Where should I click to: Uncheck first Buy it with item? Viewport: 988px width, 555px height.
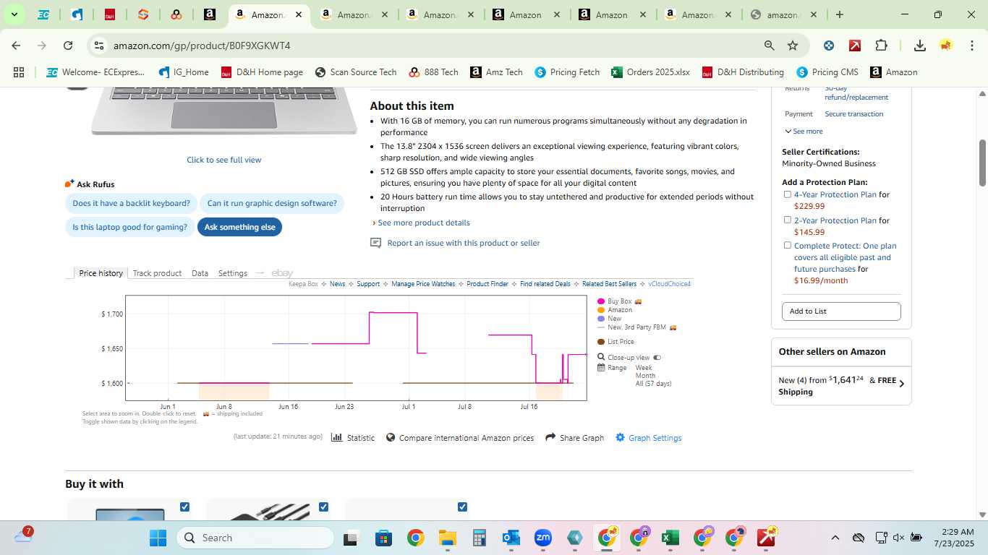pyautogui.click(x=184, y=507)
